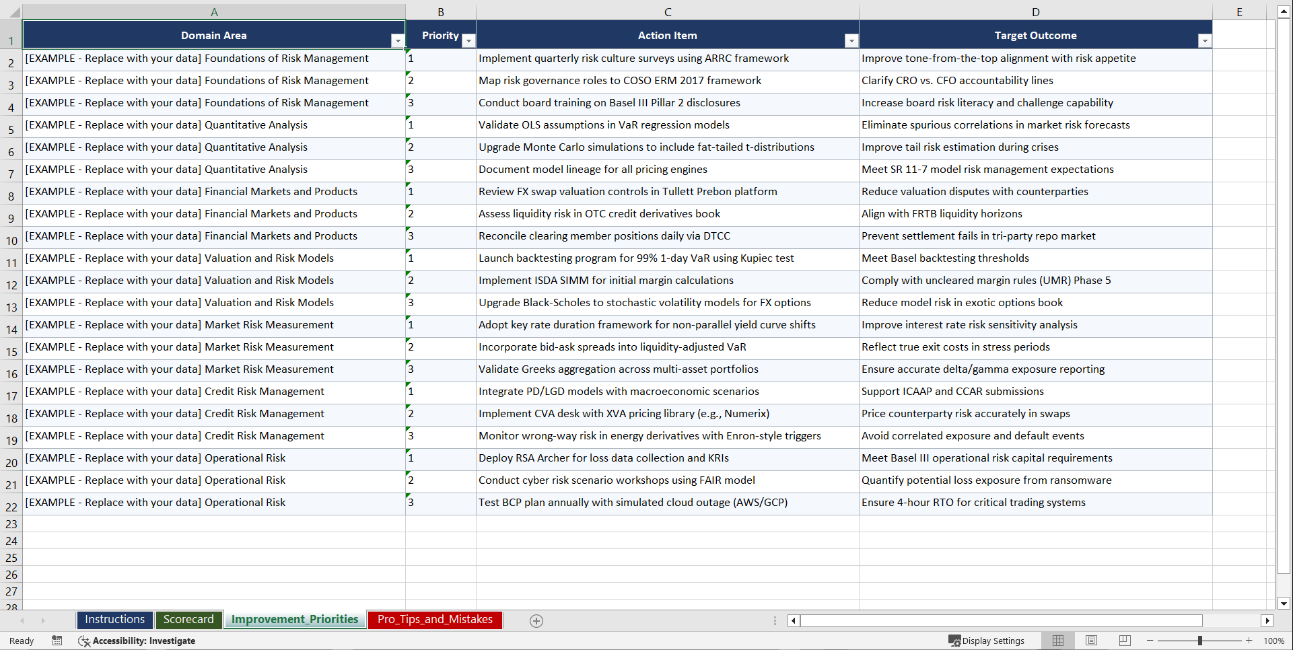Viewport: 1293px width, 650px height.
Task: Select the Page Layout view icon
Action: pos(1091,640)
